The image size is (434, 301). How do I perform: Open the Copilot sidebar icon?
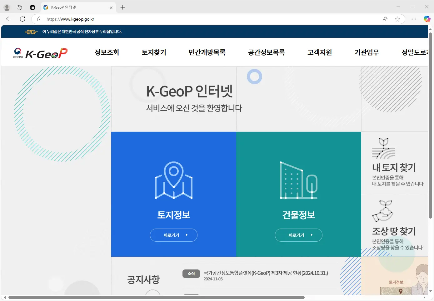point(427,19)
